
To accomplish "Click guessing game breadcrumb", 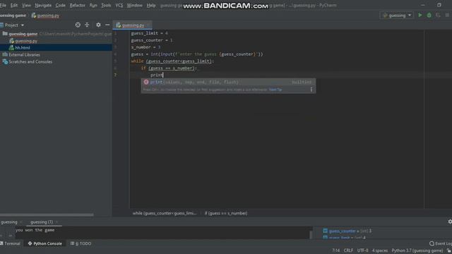I will click(13, 16).
